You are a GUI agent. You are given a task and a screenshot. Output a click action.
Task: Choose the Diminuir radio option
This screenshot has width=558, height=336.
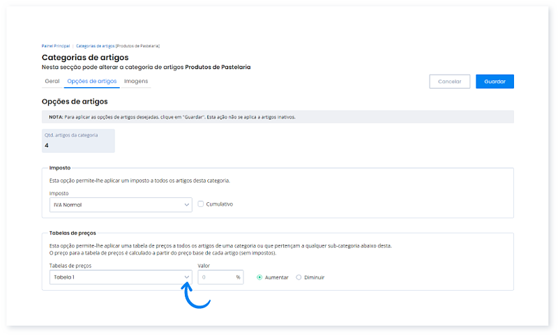click(299, 277)
